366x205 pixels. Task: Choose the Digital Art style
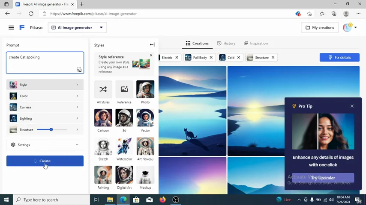point(124,175)
